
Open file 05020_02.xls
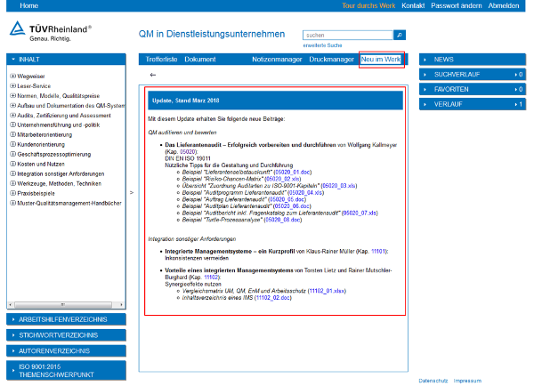(x=283, y=179)
